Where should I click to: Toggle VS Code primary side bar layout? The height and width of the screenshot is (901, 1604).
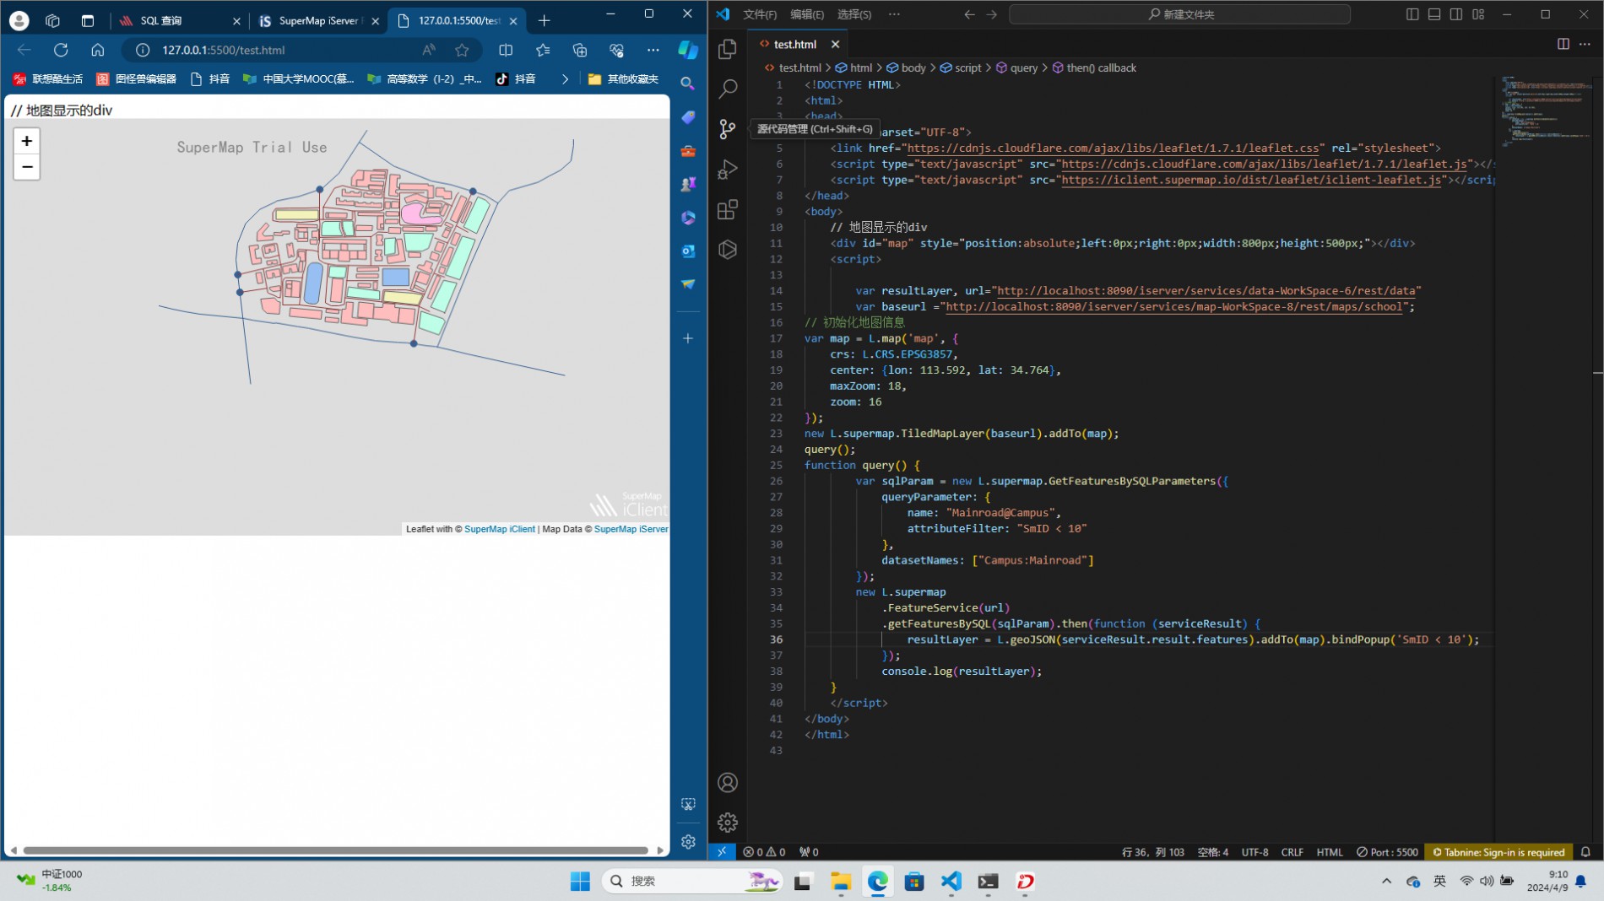(1412, 14)
